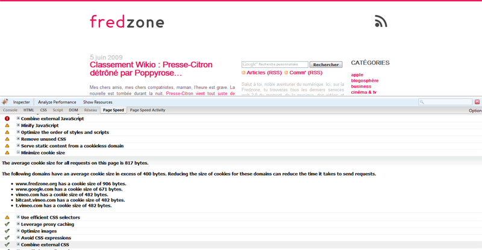The height and width of the screenshot is (250, 482).
Task: Expand the Leverage proxy caching rule
Action: pyautogui.click(x=18, y=224)
